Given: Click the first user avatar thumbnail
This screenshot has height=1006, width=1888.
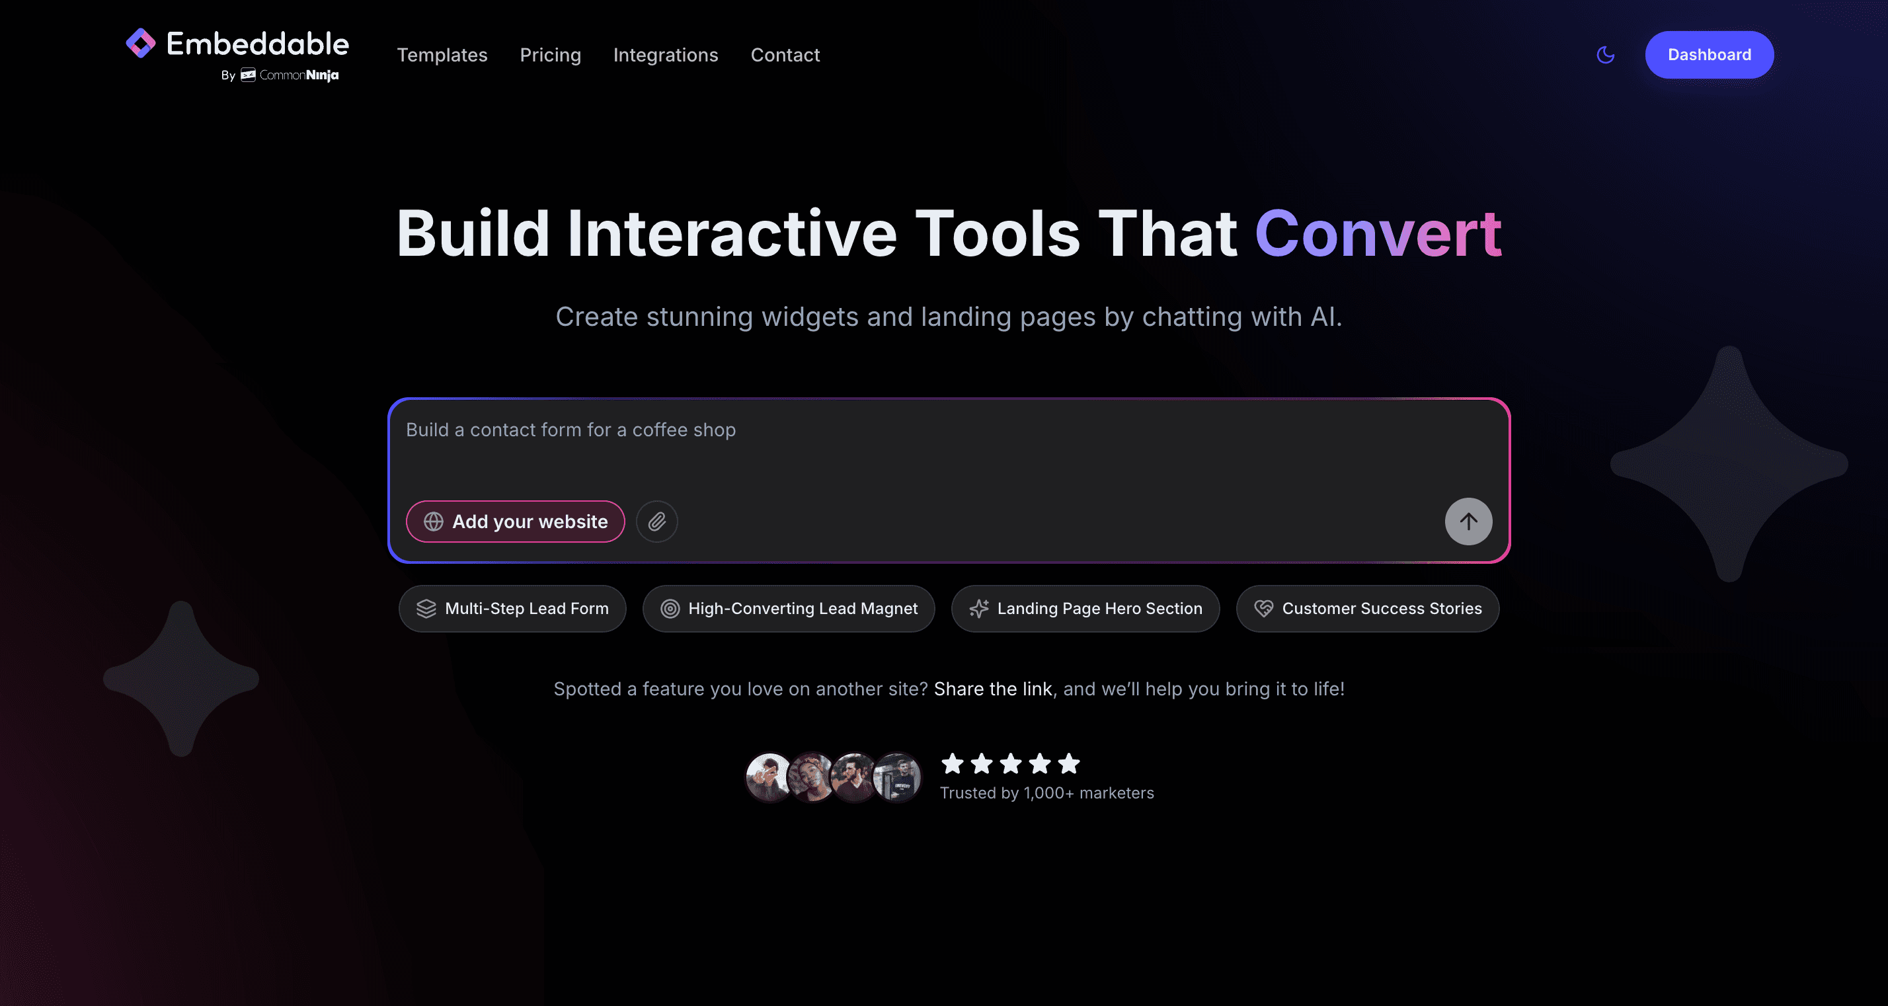Looking at the screenshot, I should [x=767, y=777].
